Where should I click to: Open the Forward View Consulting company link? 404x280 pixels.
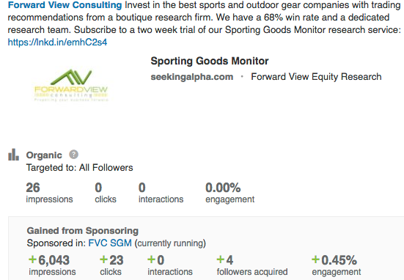coord(65,5)
